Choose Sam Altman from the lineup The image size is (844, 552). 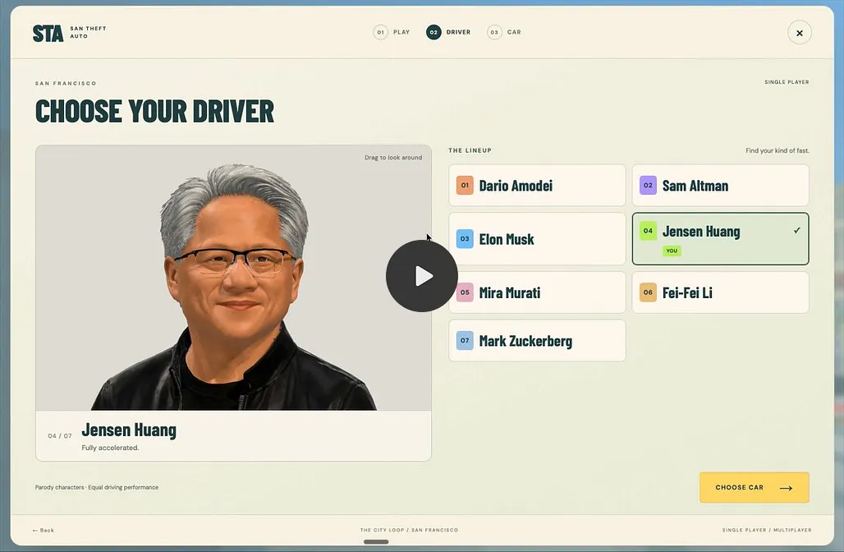click(720, 186)
